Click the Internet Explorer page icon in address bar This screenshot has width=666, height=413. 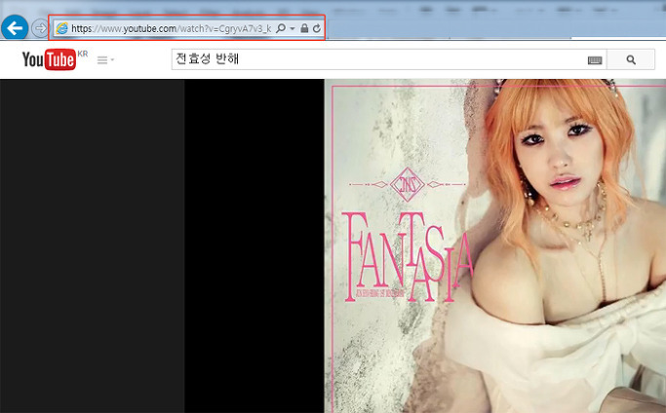point(62,28)
